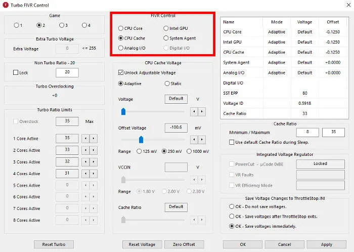Click the Voltage slider thumb

click(123, 111)
